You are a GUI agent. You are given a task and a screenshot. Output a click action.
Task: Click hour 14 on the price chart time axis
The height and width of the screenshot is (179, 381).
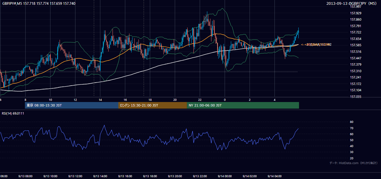point(100,100)
